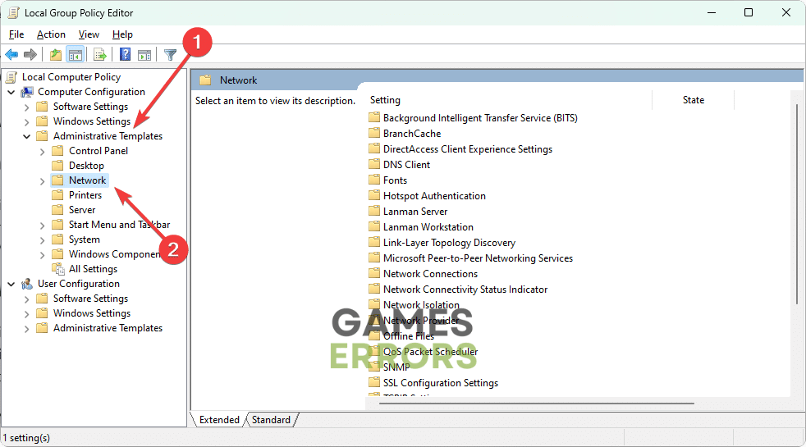Select the Extended tab
The width and height of the screenshot is (806, 447).
219,420
